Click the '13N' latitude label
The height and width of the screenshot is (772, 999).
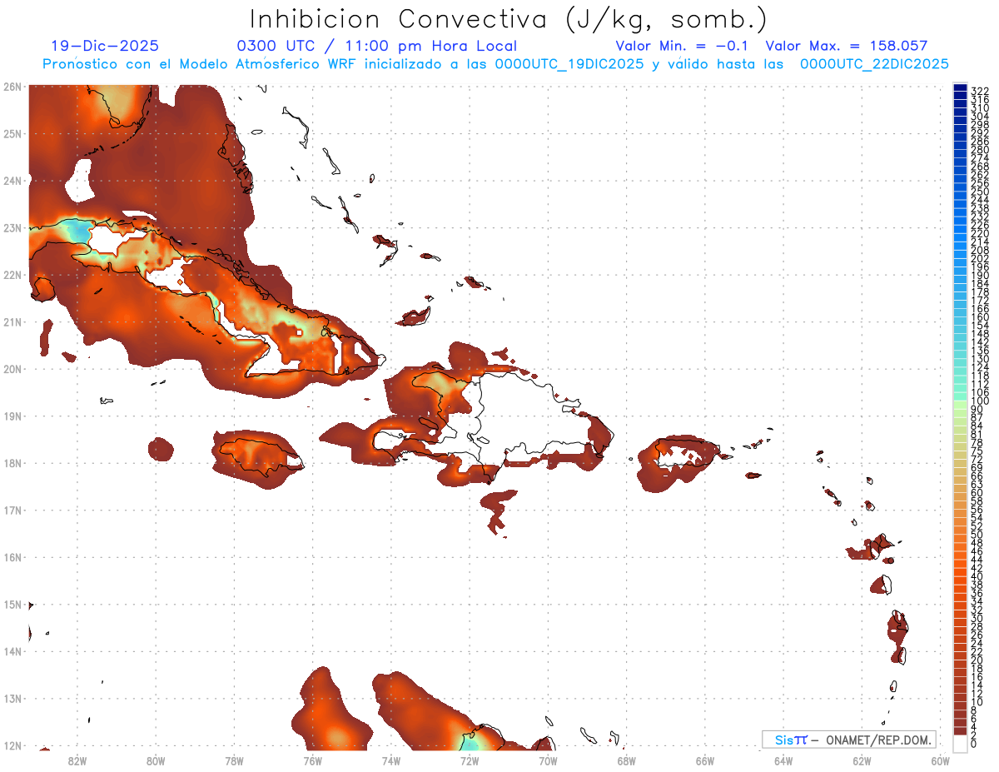tap(12, 699)
